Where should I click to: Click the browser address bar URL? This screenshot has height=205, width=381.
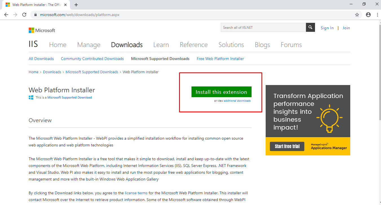click(x=80, y=15)
